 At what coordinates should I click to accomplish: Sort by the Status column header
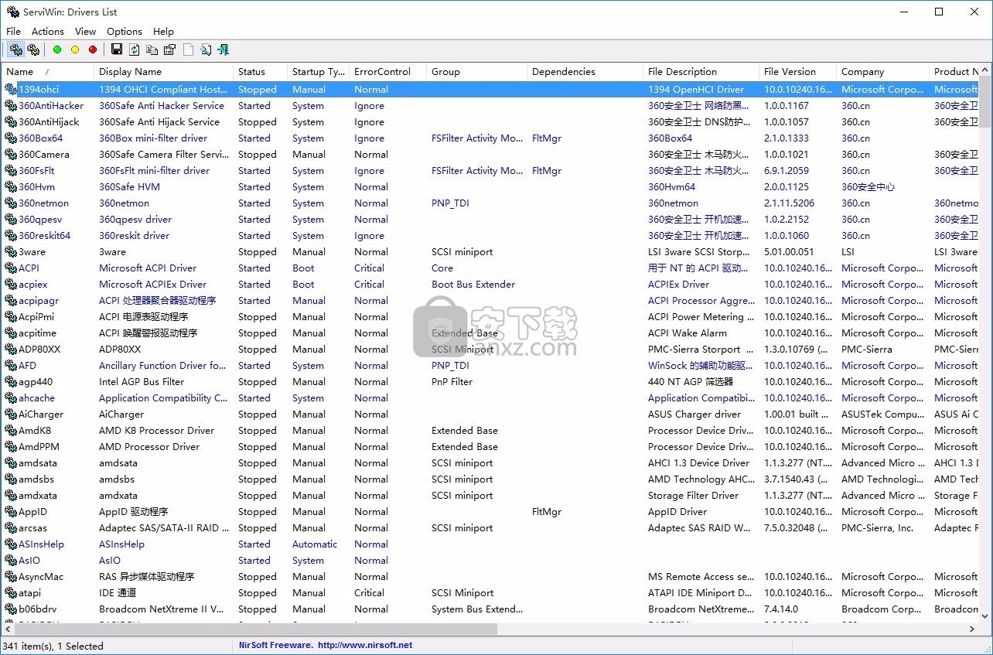point(261,72)
